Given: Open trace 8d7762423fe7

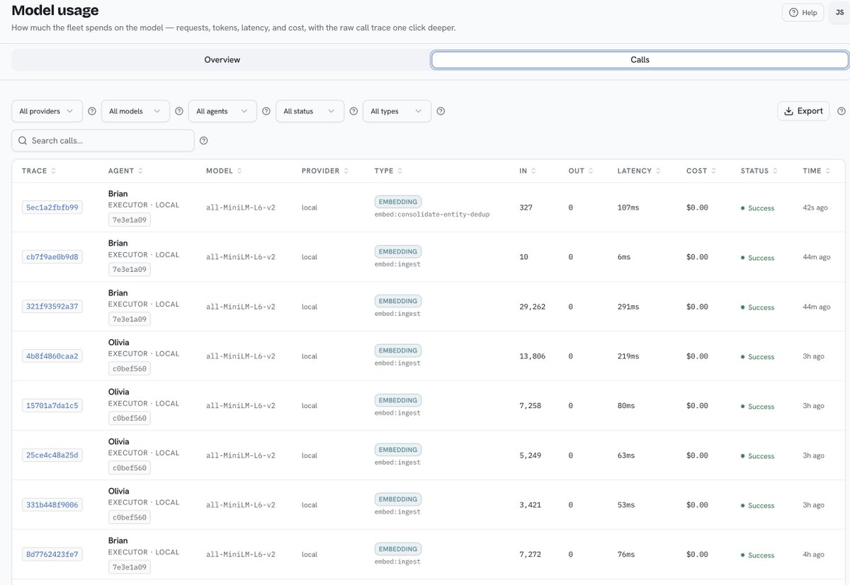Looking at the screenshot, I should (x=52, y=555).
